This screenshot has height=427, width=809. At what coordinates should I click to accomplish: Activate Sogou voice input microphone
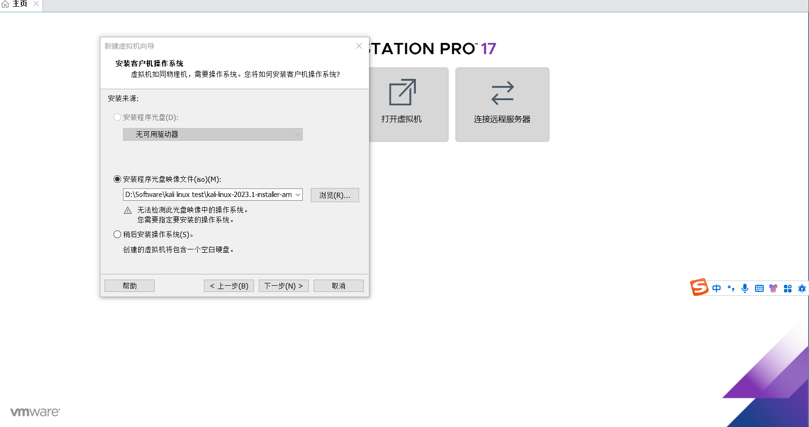tap(745, 288)
